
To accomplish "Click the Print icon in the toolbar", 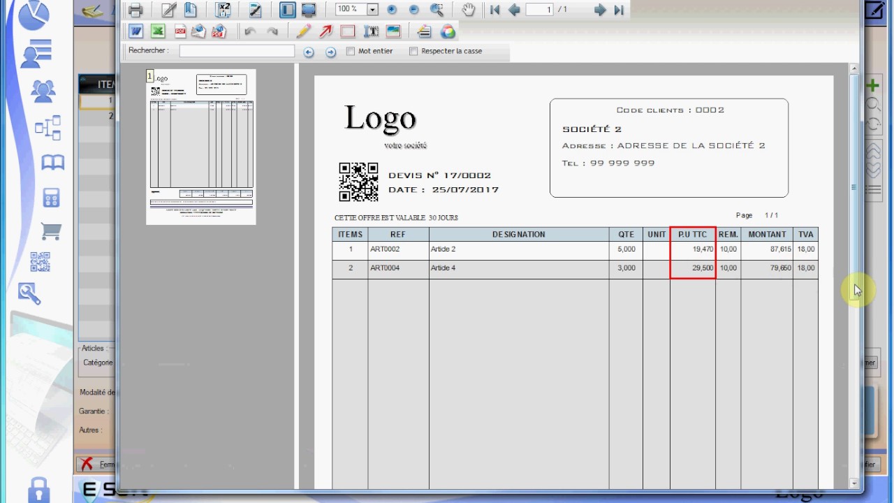I will pyautogui.click(x=135, y=10).
